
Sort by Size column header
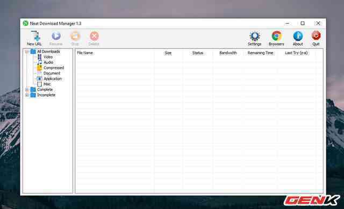(x=168, y=53)
